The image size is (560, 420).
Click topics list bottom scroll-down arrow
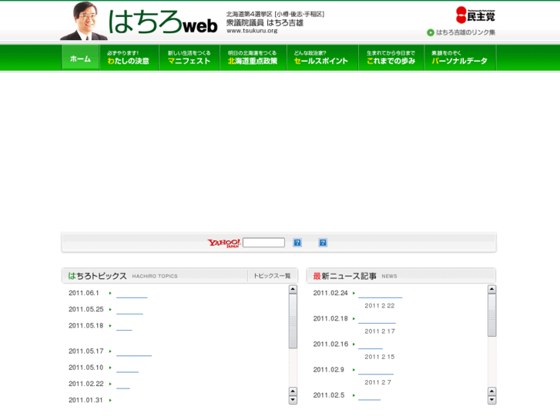click(293, 400)
